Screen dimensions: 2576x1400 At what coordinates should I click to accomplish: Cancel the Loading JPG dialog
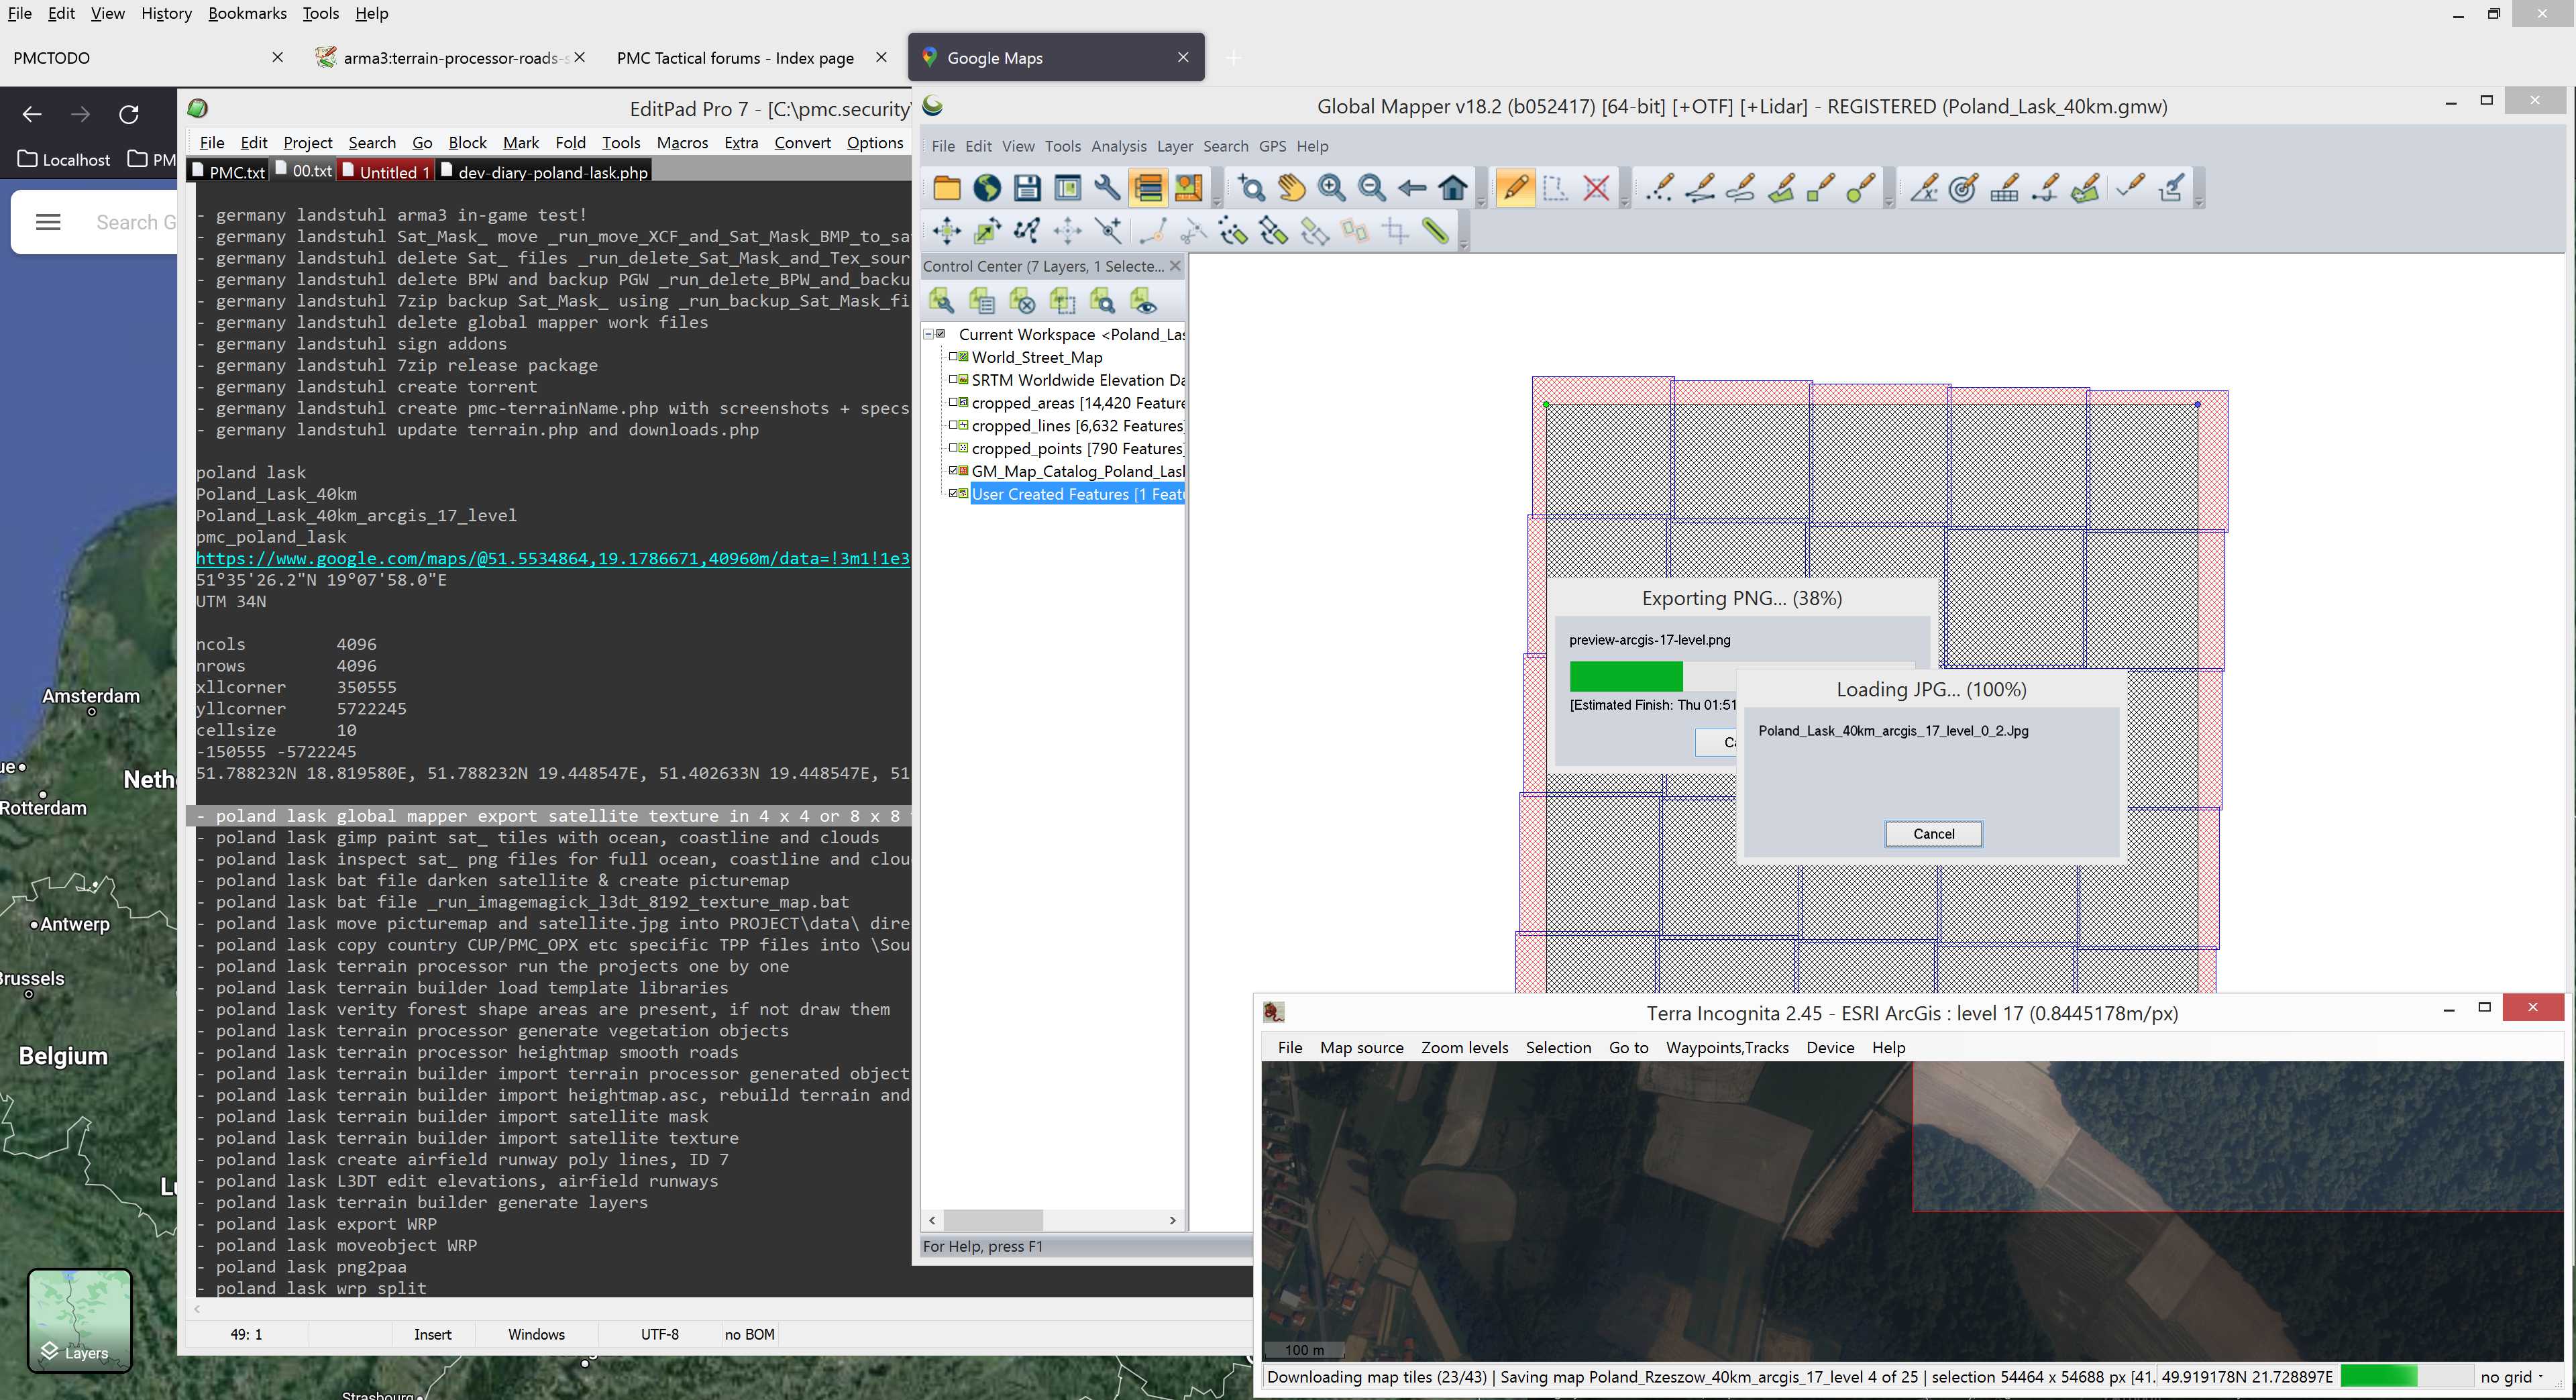coord(1933,834)
